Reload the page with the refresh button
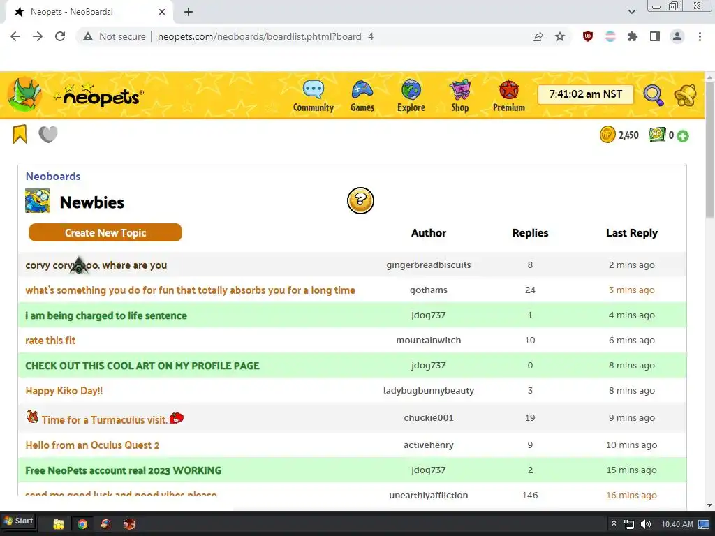715x536 pixels. 60,36
